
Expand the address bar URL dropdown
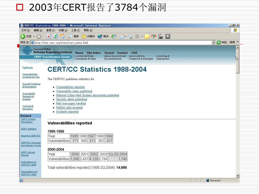click(x=213, y=42)
